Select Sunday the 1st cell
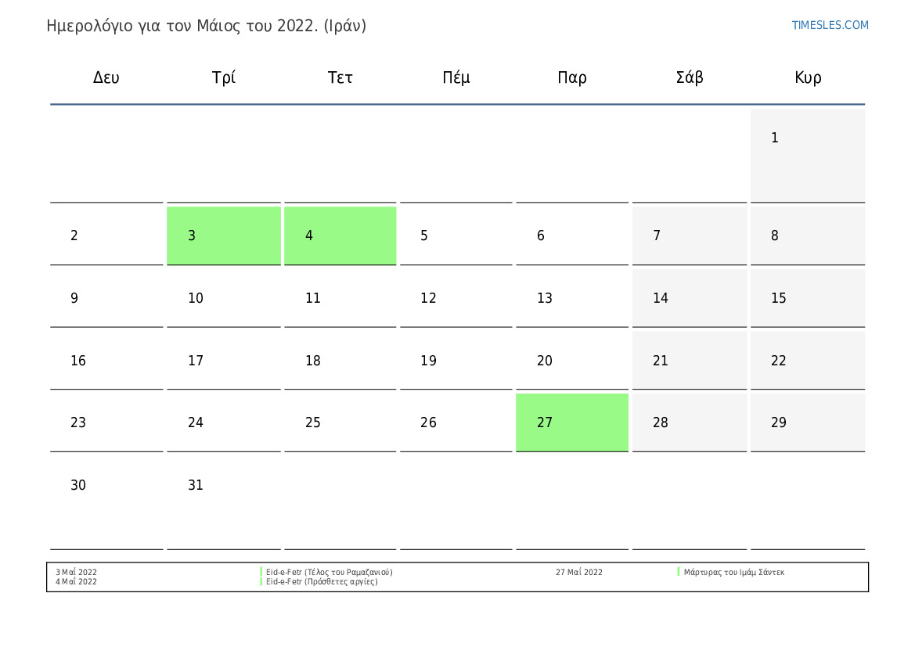The height and width of the screenshot is (647, 915). point(807,155)
